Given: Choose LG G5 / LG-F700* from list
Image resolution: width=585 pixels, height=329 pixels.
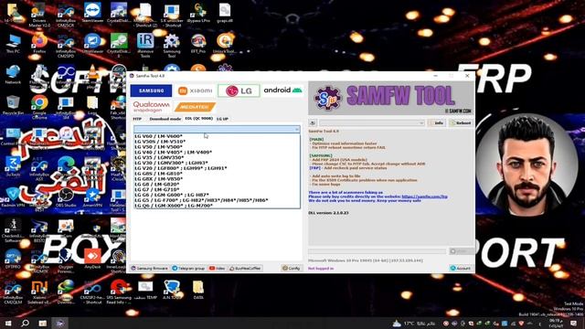Looking at the screenshot, I should 217,200.
